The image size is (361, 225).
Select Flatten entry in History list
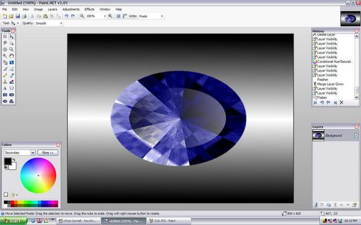[322, 97]
